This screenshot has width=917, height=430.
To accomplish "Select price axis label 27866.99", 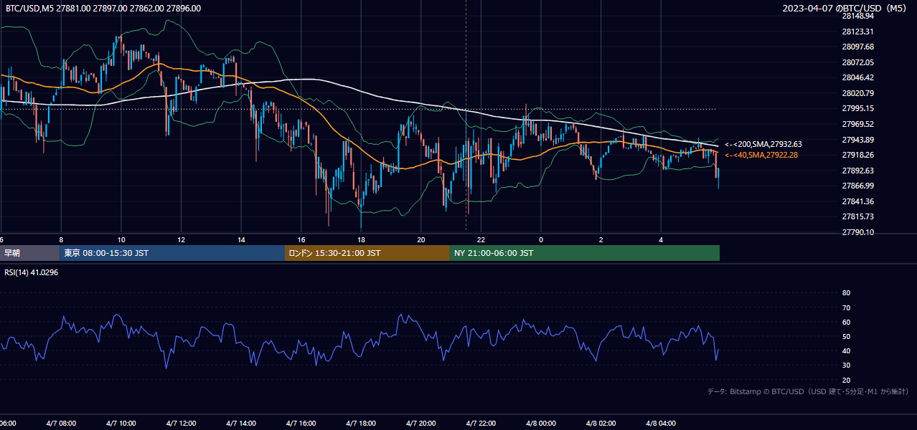I will point(857,186).
